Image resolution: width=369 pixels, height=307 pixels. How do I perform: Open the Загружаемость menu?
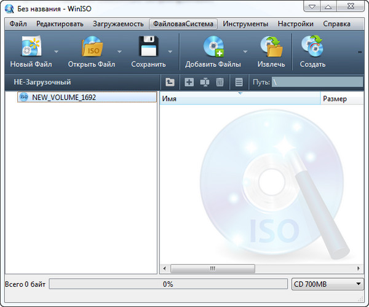point(118,24)
